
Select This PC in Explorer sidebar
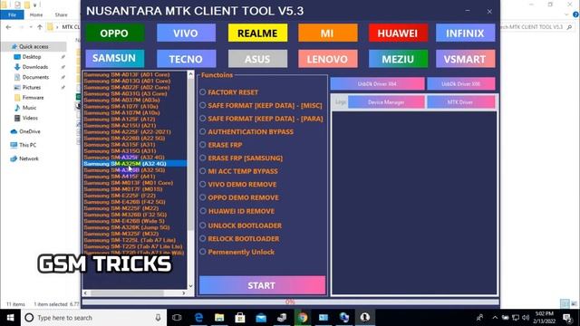tap(27, 145)
